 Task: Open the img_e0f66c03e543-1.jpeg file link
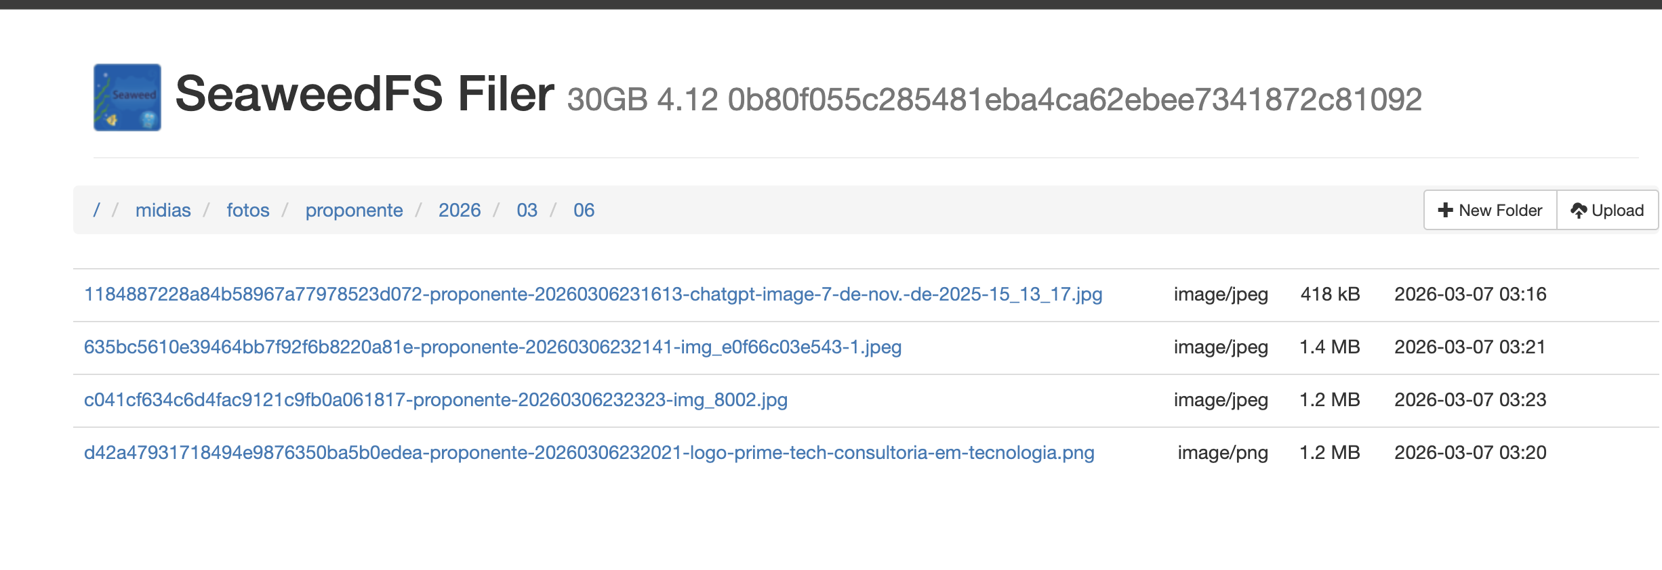[492, 347]
